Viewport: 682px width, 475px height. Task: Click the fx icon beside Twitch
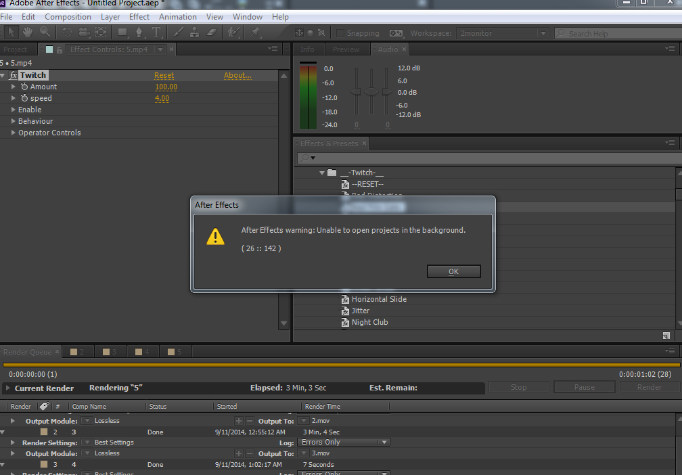click(x=14, y=75)
